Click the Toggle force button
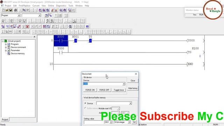 pyautogui.click(x=119, y=90)
